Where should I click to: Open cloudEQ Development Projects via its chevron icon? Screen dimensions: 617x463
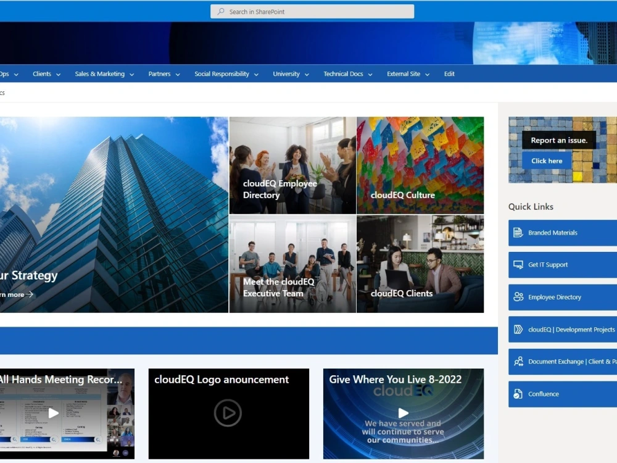pyautogui.click(x=517, y=329)
